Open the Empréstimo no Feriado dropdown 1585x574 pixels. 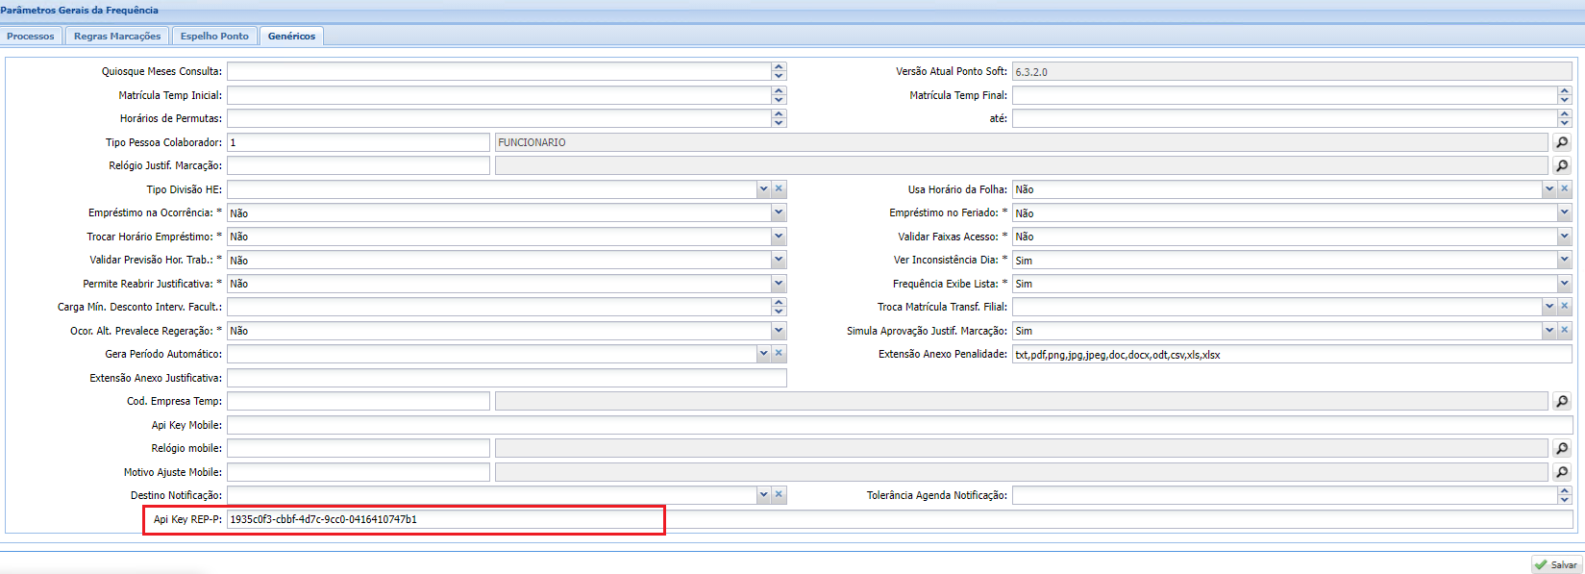[x=1564, y=212]
